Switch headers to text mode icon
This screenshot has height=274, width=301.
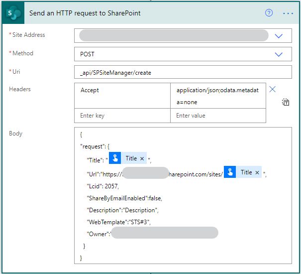(x=286, y=102)
